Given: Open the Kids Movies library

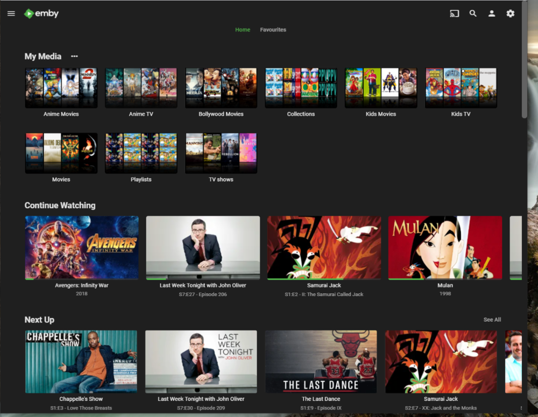Looking at the screenshot, I should pos(381,88).
